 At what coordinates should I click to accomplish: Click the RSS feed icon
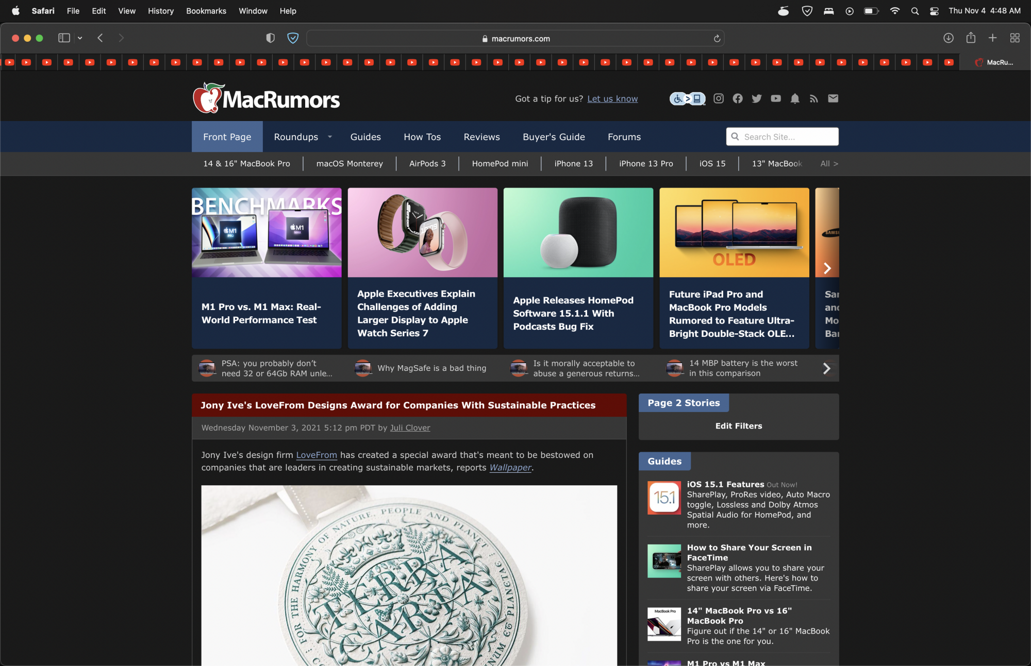[814, 98]
